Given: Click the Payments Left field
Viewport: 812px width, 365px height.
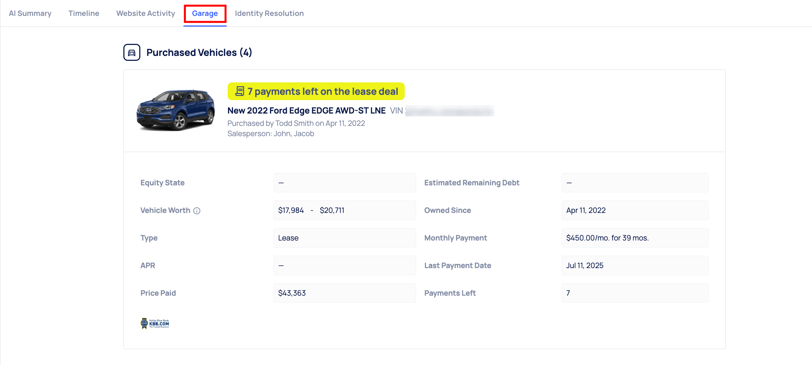Looking at the screenshot, I should point(635,293).
